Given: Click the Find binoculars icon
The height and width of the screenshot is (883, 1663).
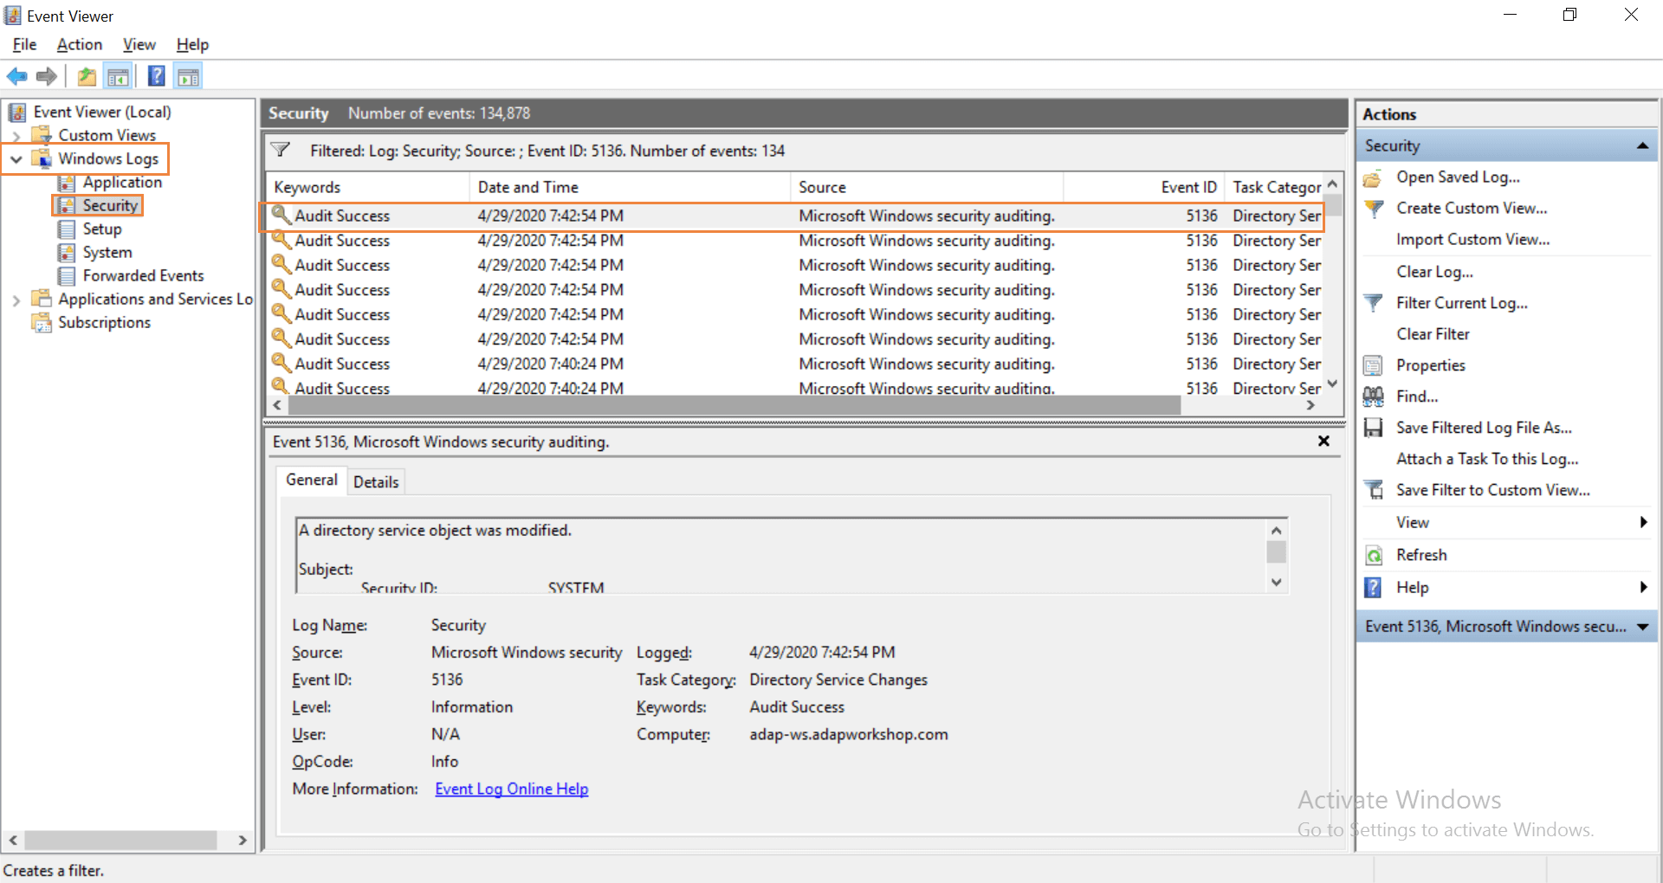Looking at the screenshot, I should (x=1373, y=396).
